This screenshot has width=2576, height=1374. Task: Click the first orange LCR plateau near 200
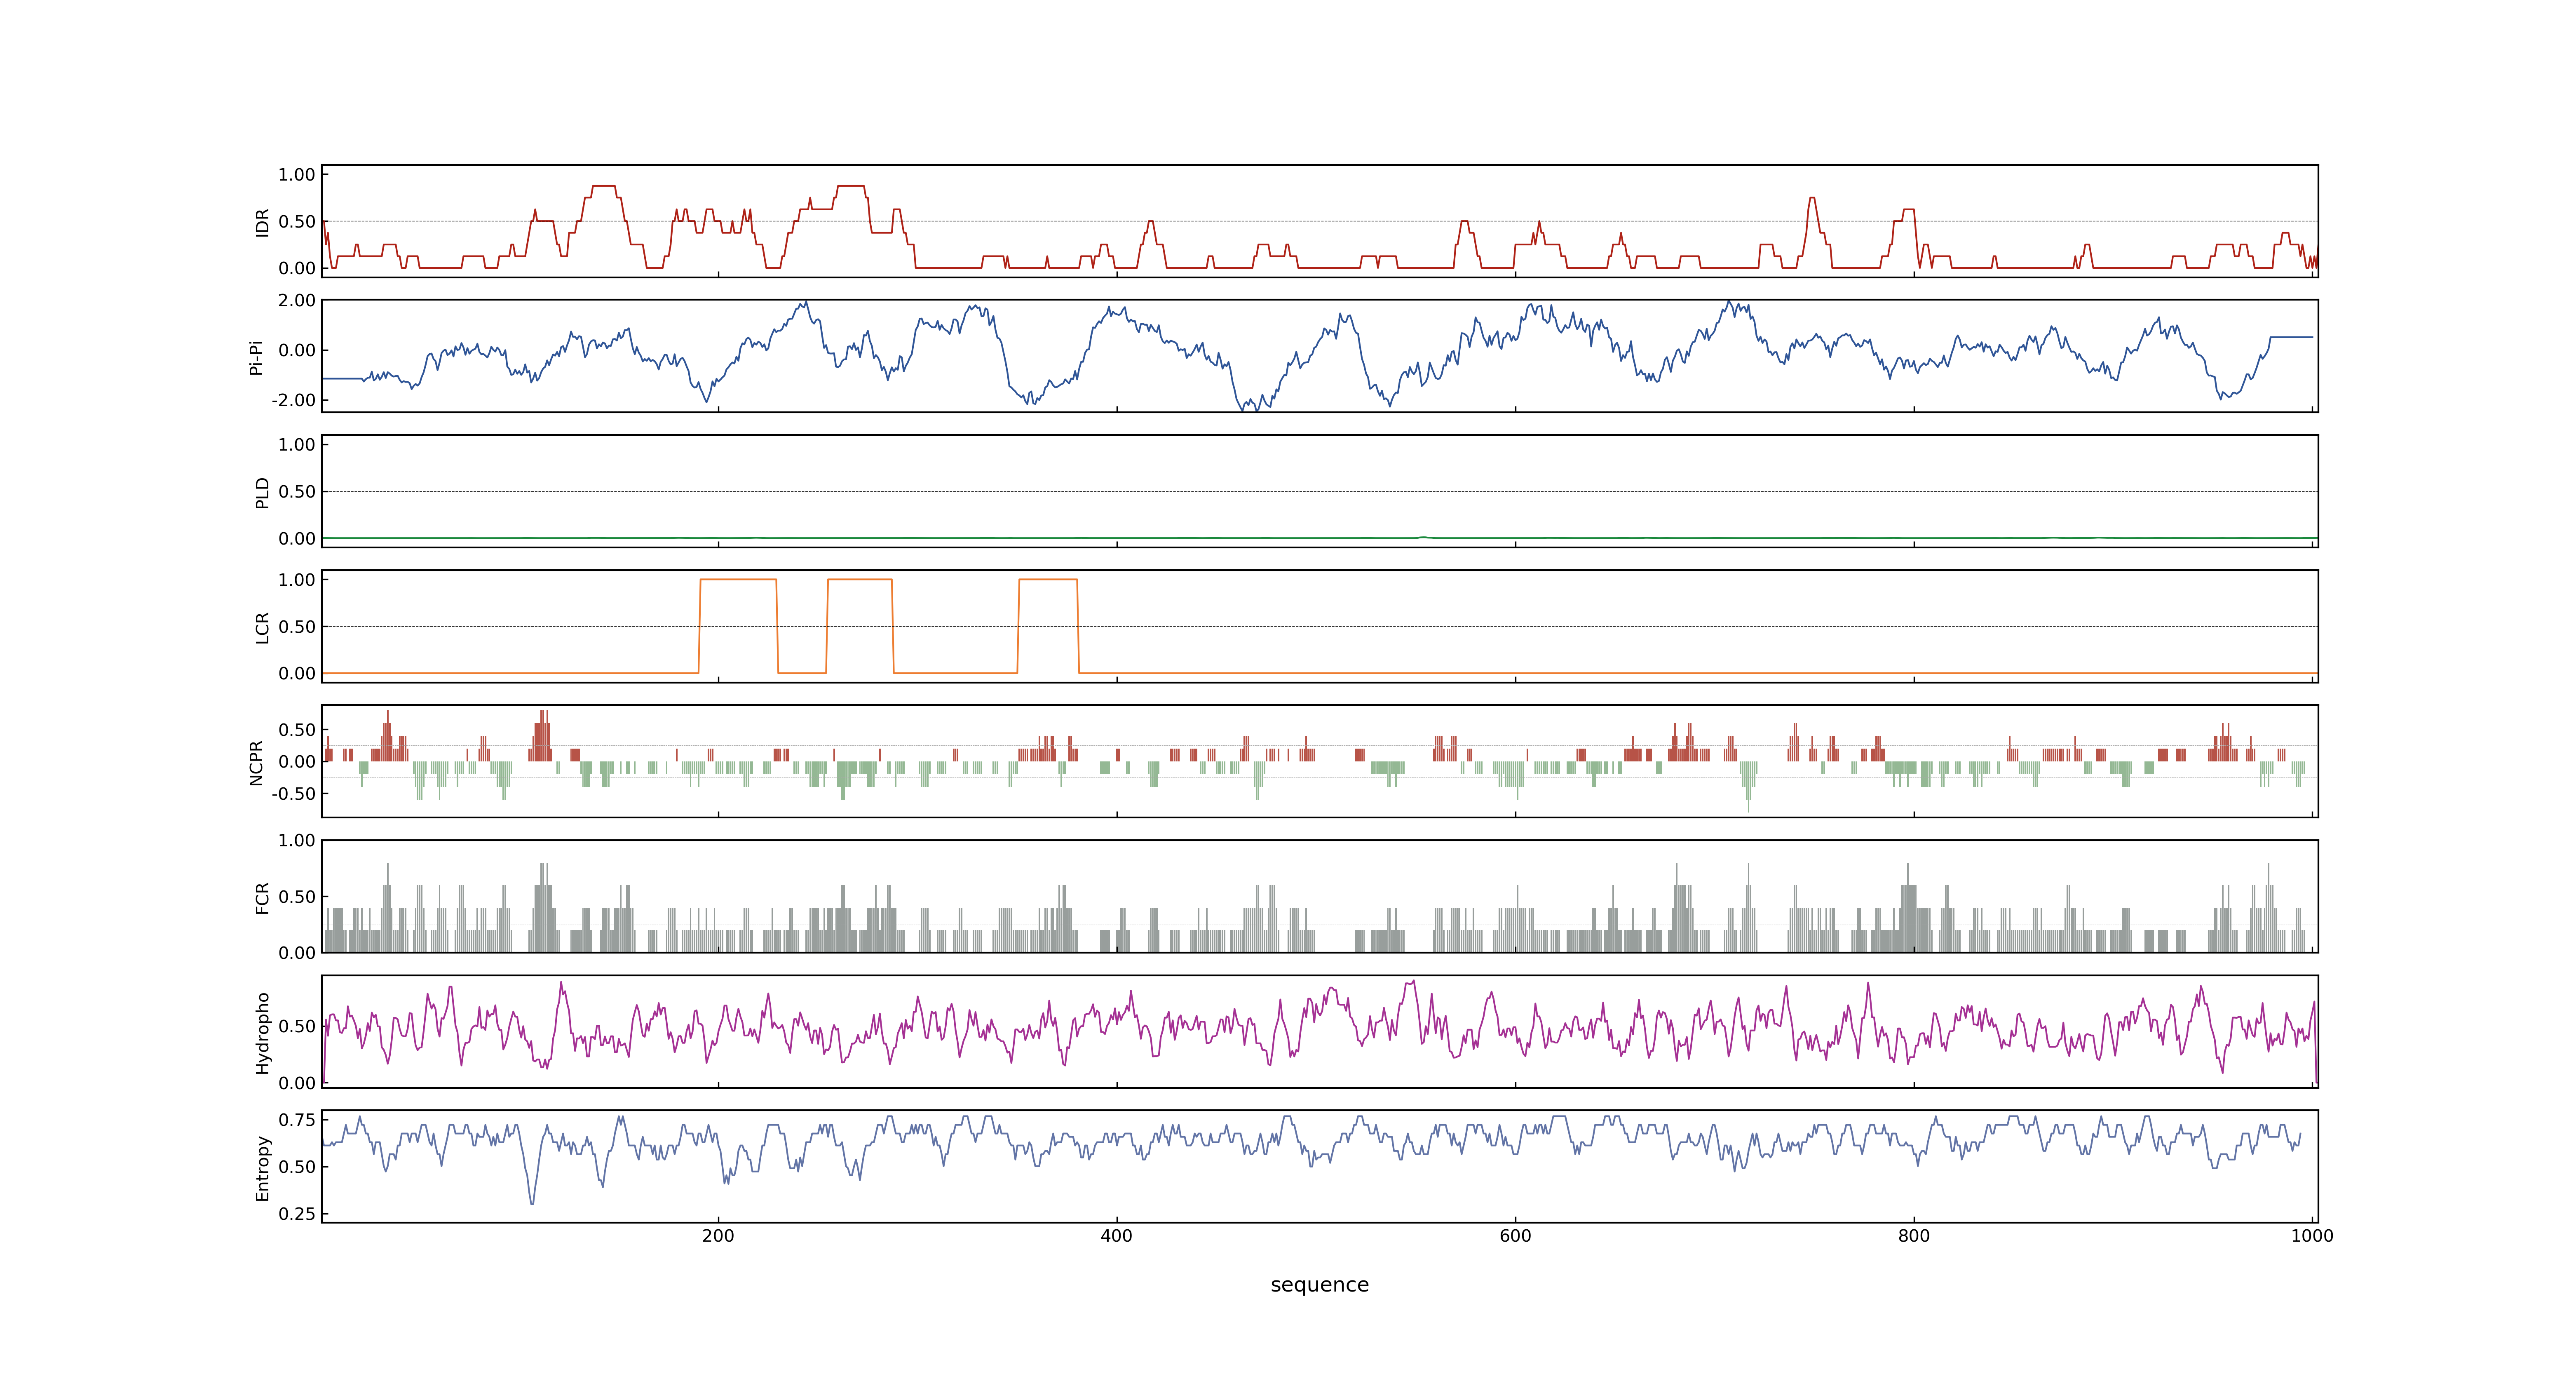[738, 580]
